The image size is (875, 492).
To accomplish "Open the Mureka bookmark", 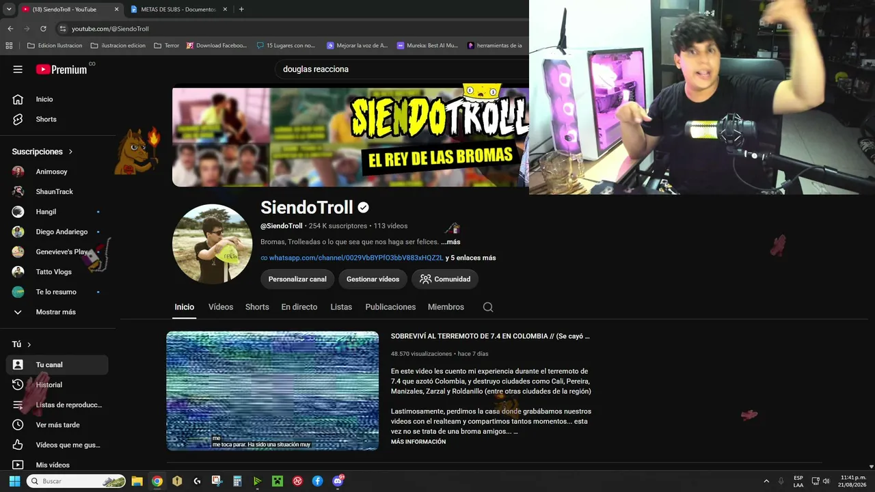I will click(427, 46).
